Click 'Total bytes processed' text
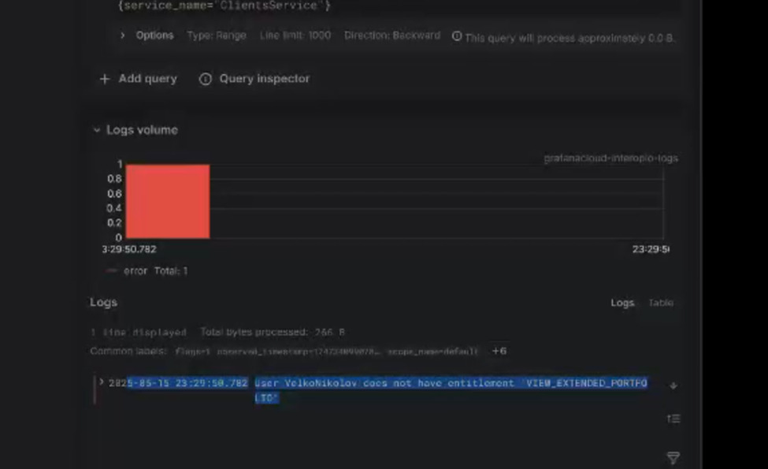The height and width of the screenshot is (469, 768). tap(273, 333)
